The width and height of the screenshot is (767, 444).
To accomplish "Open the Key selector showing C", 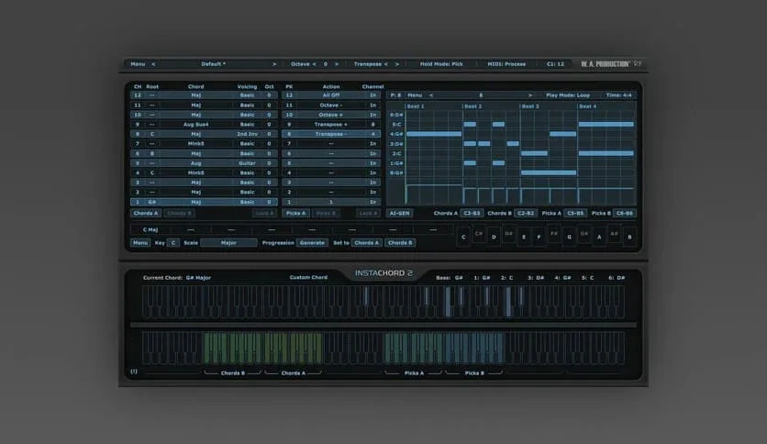I will [173, 242].
